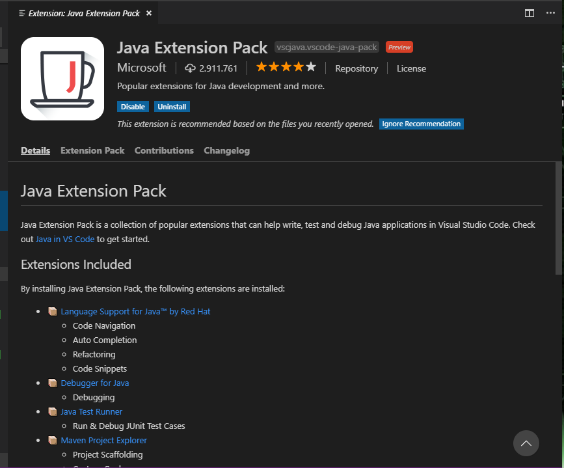Click the Project Scaffolding list item

click(x=107, y=455)
